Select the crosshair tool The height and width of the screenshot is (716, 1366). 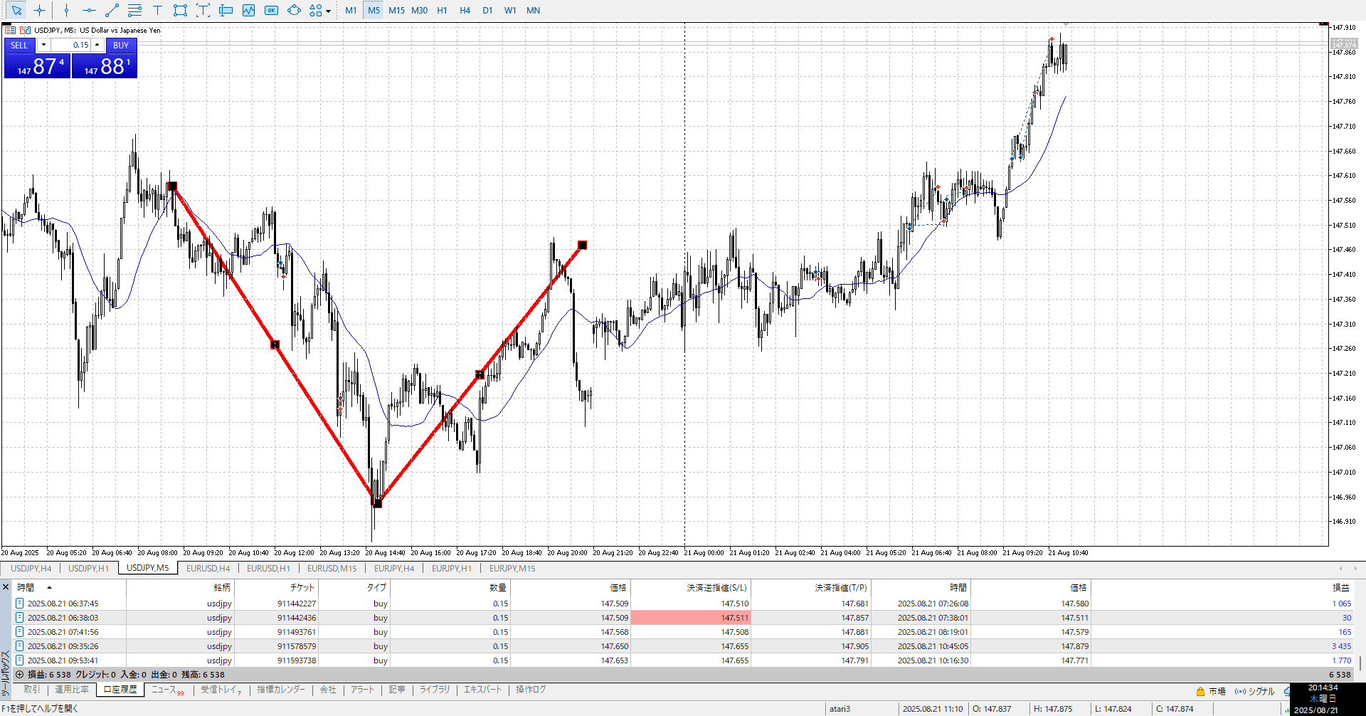click(39, 10)
